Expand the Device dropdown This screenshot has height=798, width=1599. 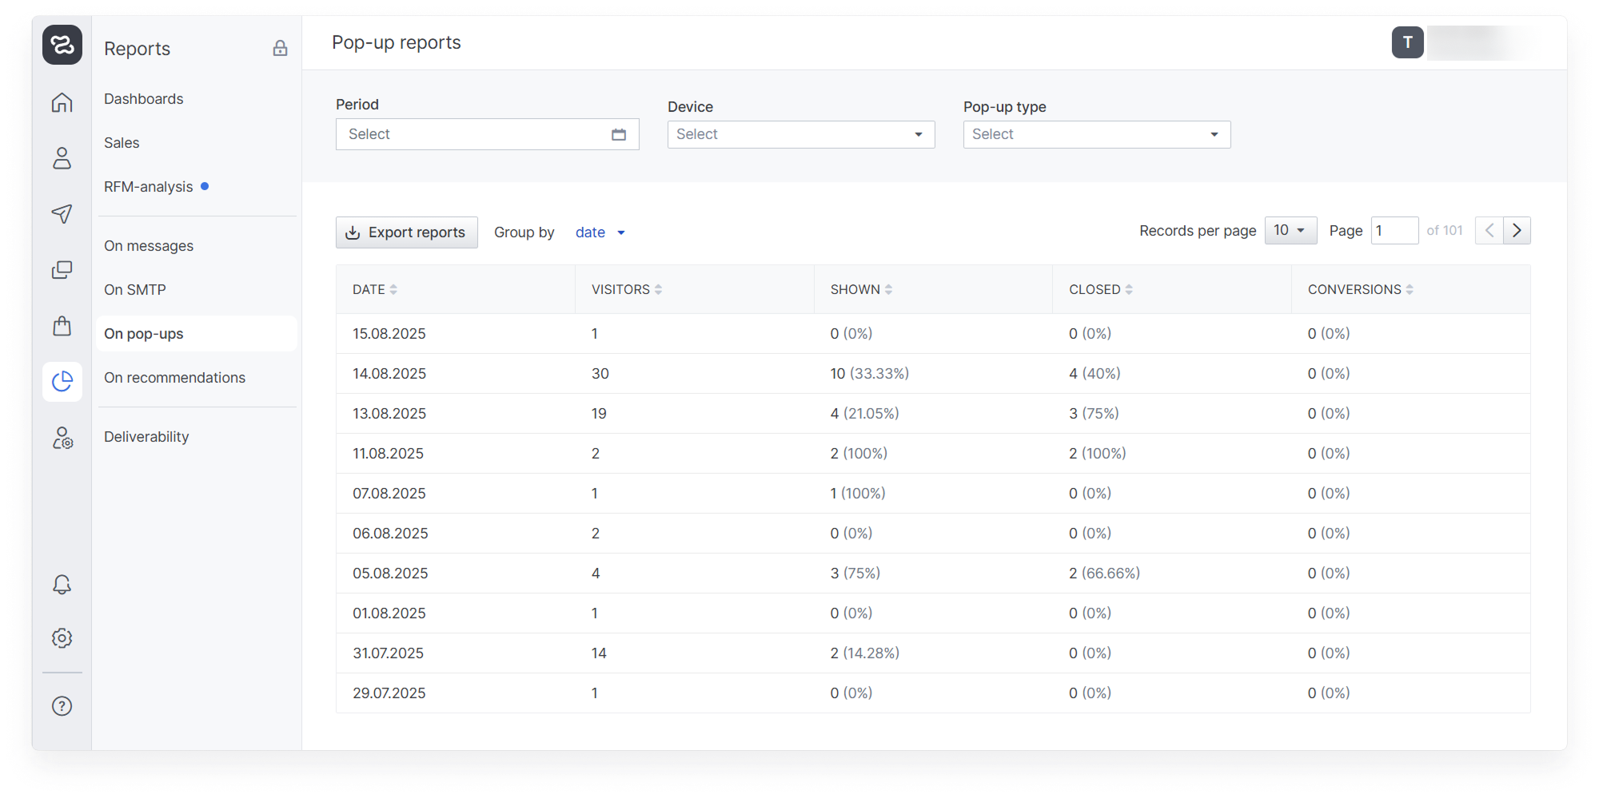pyautogui.click(x=800, y=135)
